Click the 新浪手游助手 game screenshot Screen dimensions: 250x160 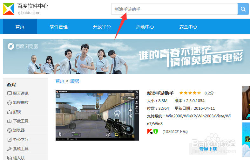click(x=97, y=115)
